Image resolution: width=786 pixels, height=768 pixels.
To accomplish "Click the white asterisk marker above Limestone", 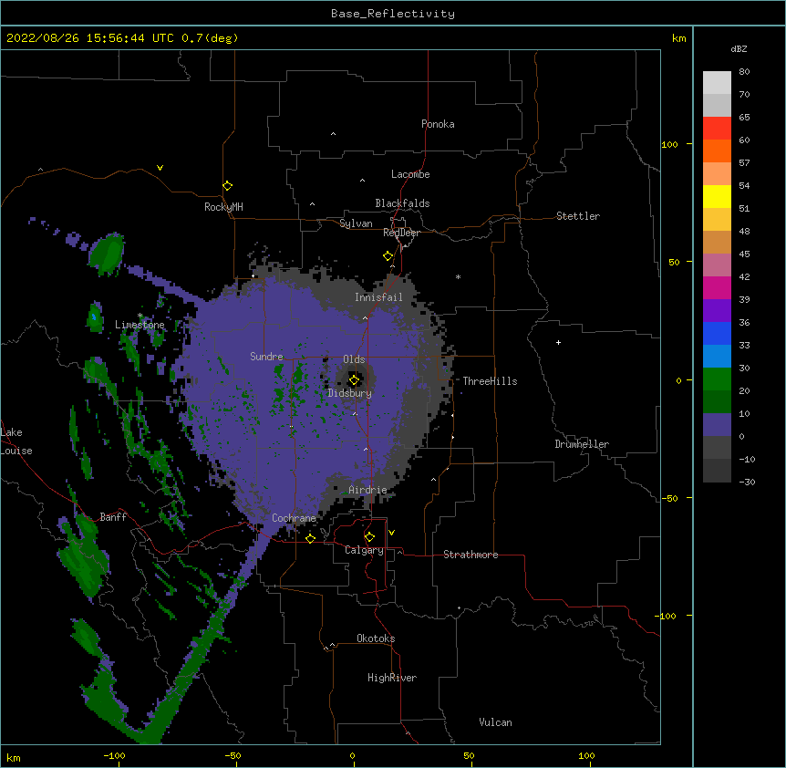I will tap(140, 316).
